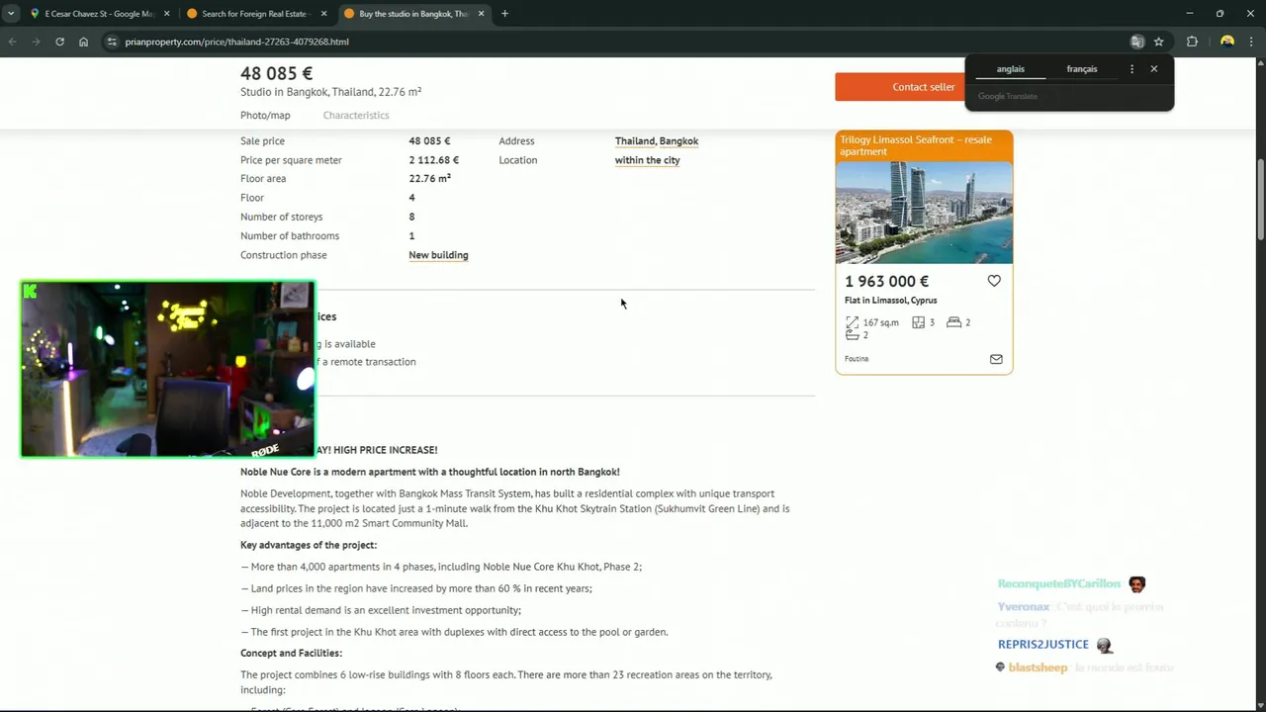Screen dimensions: 1266x712
Task: Close the Bangkok studio tab
Action: click(x=482, y=14)
